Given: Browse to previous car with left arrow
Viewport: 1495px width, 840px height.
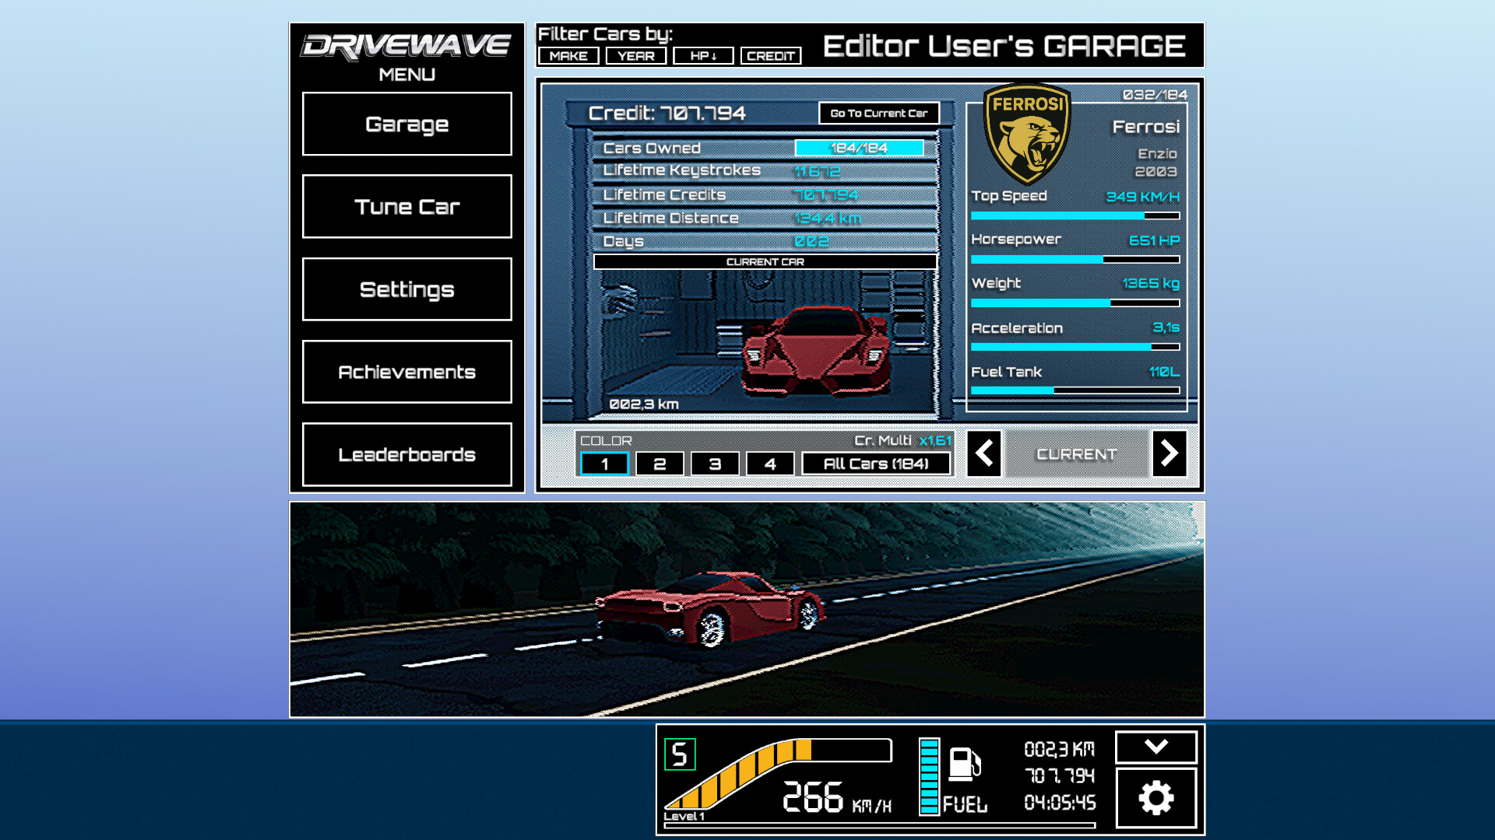Looking at the screenshot, I should [x=984, y=454].
